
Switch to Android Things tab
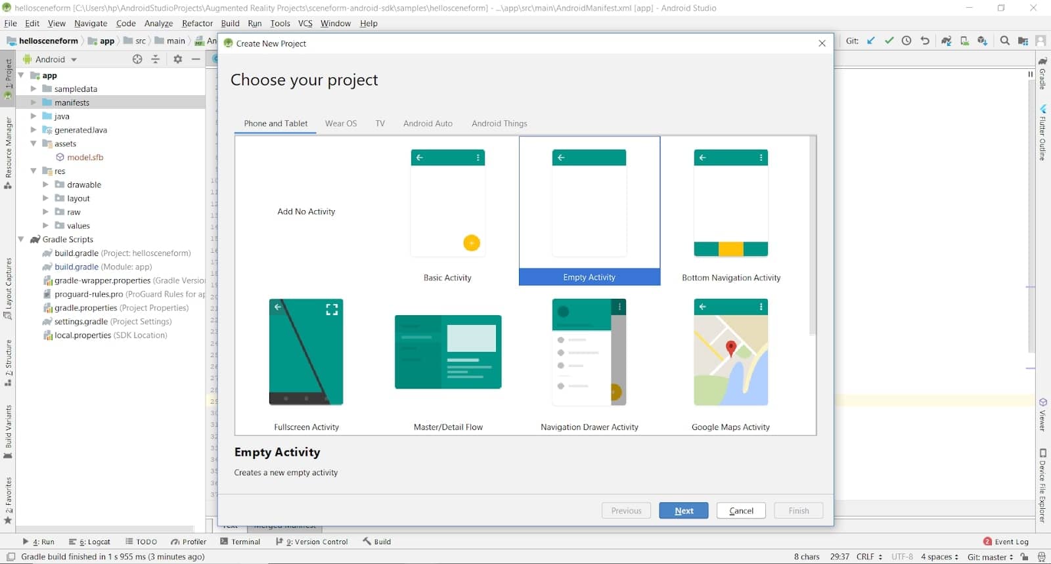[x=499, y=123]
